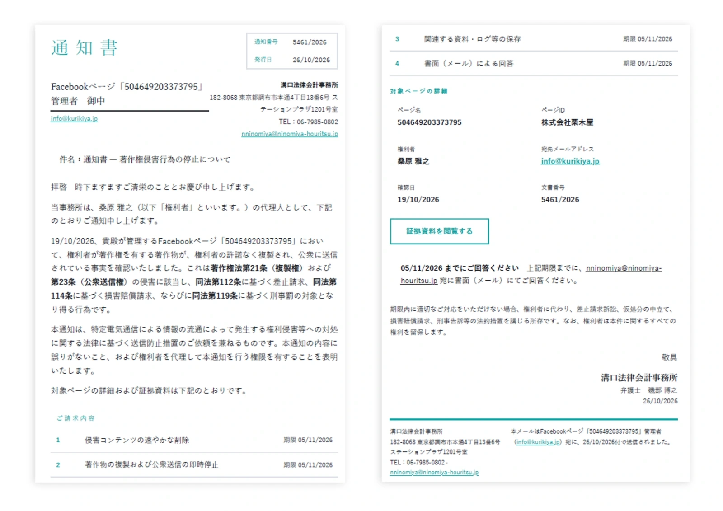723x511 pixels.
Task: Select the 権利者 value 桑原 雅之
Action: 413,161
